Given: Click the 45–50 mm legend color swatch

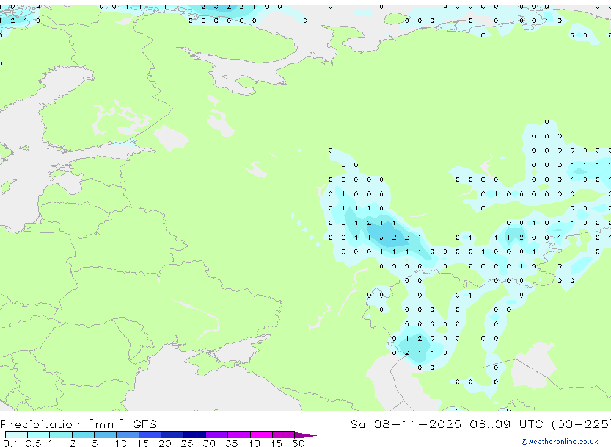Looking at the screenshot, I should pos(284,435).
